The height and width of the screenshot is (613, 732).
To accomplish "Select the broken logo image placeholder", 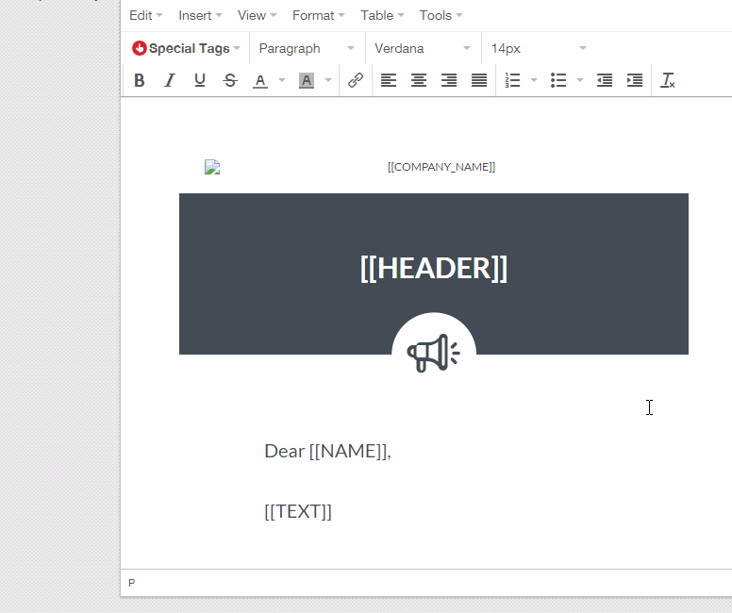I will click(212, 167).
